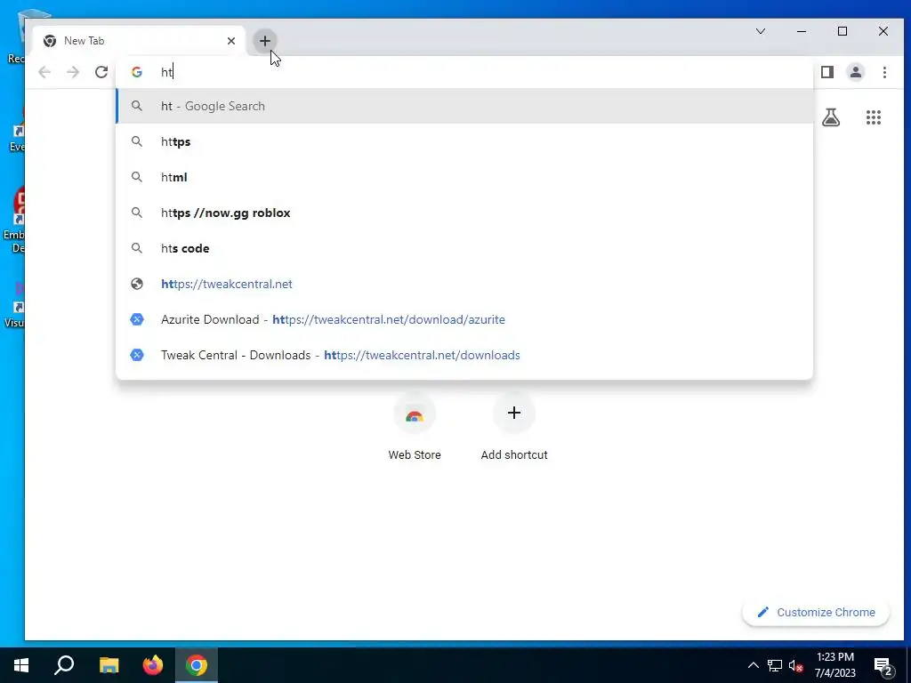Open the side panel icon
Image resolution: width=911 pixels, height=683 pixels.
[827, 72]
